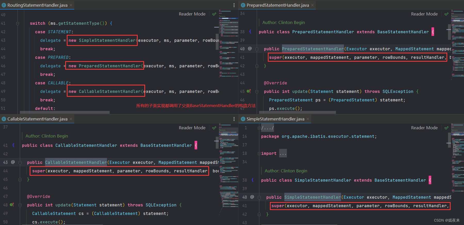Select SimpleStatementHandler.java tab

click(275, 119)
